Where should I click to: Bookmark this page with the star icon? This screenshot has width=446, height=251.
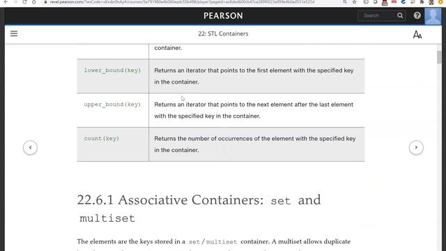tap(354, 2)
